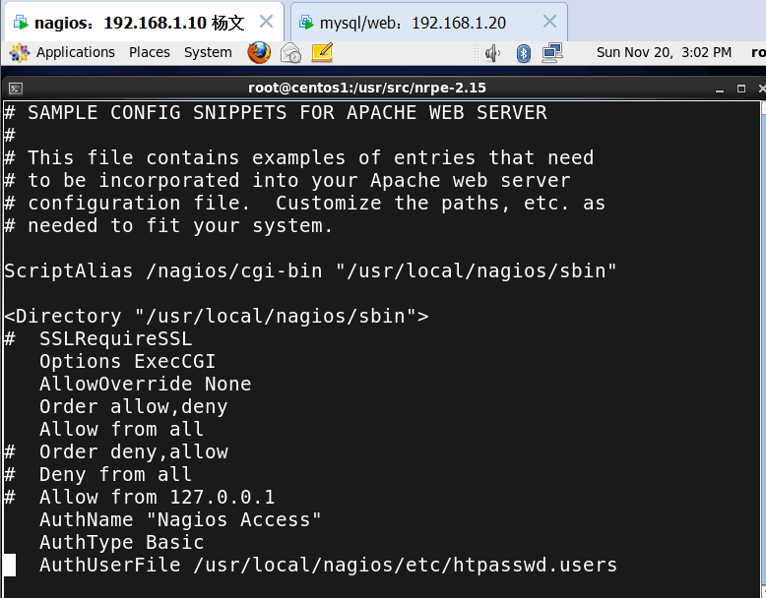Screen dimensions: 766x598
Task: Launch the Firefox browser icon
Action: pyautogui.click(x=259, y=53)
